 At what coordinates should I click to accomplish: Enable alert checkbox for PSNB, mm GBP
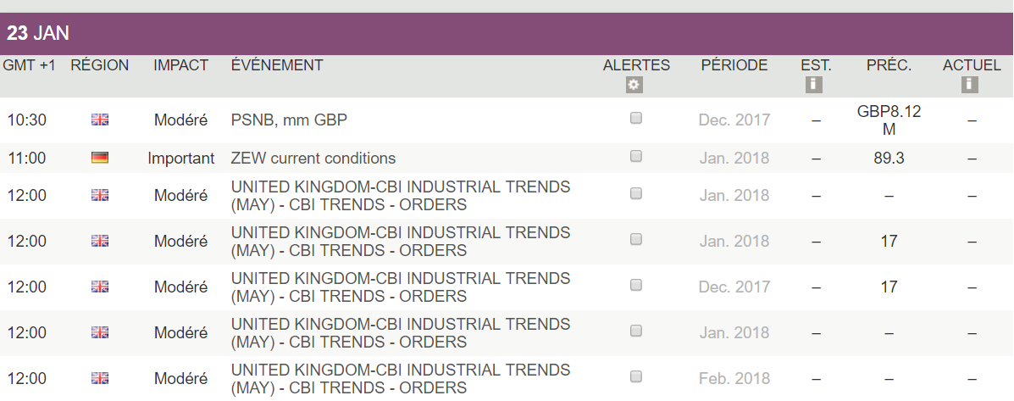click(x=636, y=119)
